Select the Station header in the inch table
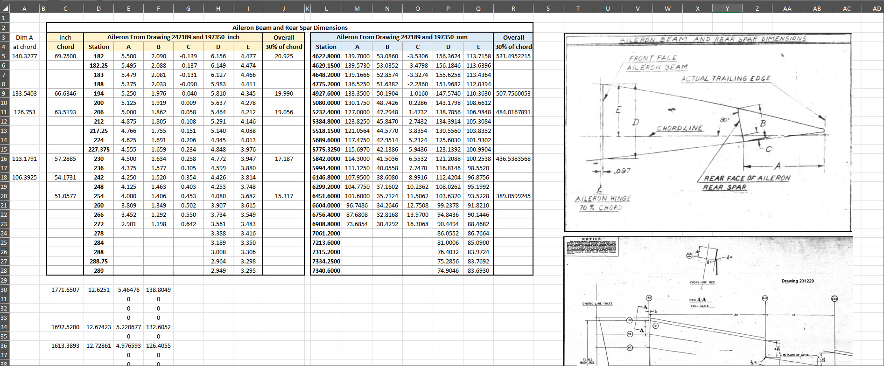This screenshot has width=884, height=366. pyautogui.click(x=98, y=47)
